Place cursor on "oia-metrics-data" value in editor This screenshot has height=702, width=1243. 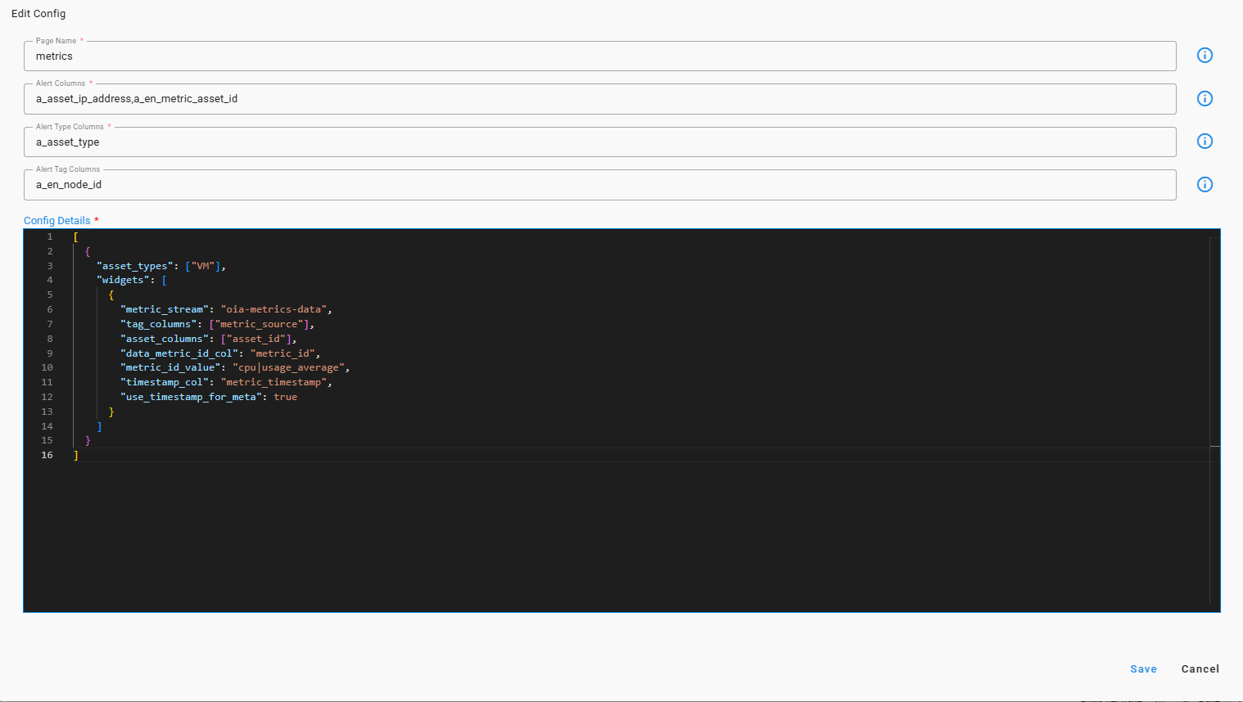point(273,309)
